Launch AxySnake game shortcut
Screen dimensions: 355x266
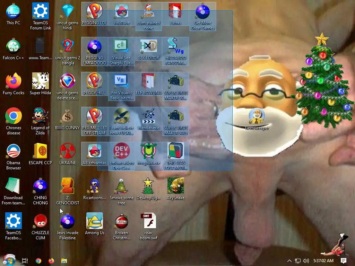[x=175, y=189]
